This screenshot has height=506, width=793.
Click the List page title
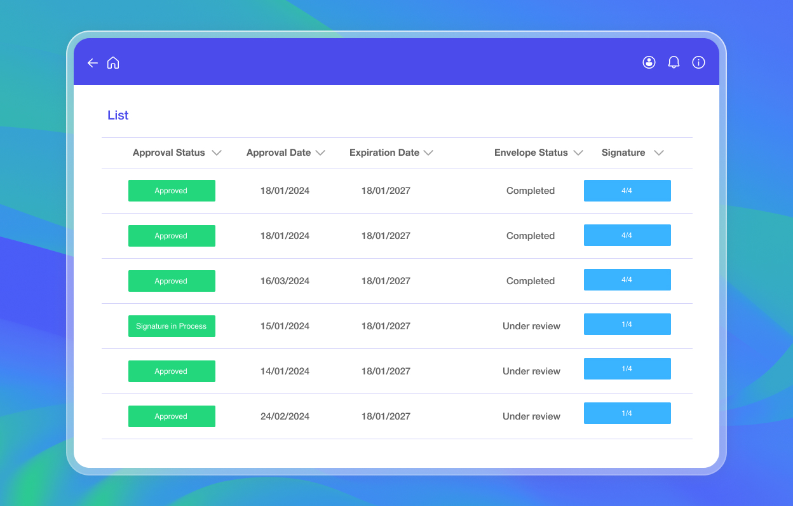click(118, 115)
